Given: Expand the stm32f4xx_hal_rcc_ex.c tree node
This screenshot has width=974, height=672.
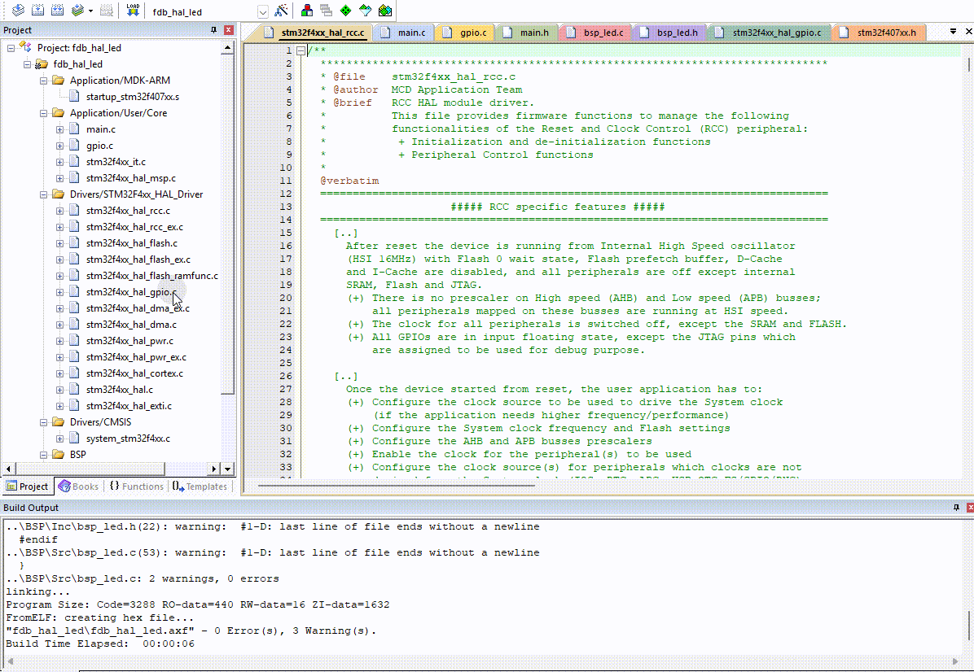Looking at the screenshot, I should 59,227.
